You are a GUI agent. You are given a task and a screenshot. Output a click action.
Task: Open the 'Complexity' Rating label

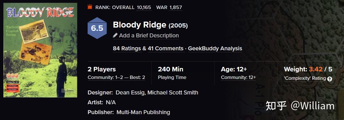click(x=305, y=78)
